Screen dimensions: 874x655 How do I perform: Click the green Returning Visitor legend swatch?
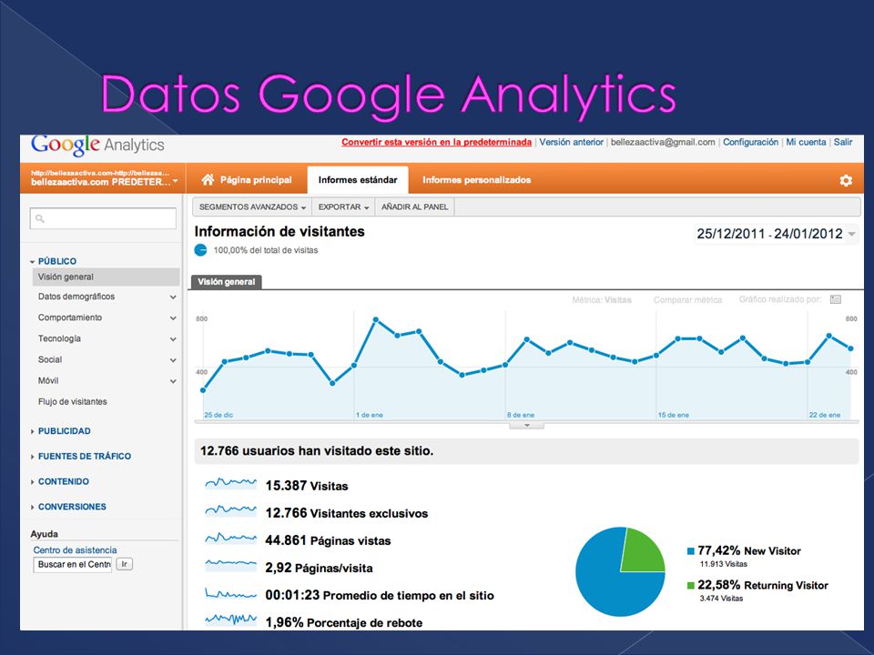click(x=691, y=585)
